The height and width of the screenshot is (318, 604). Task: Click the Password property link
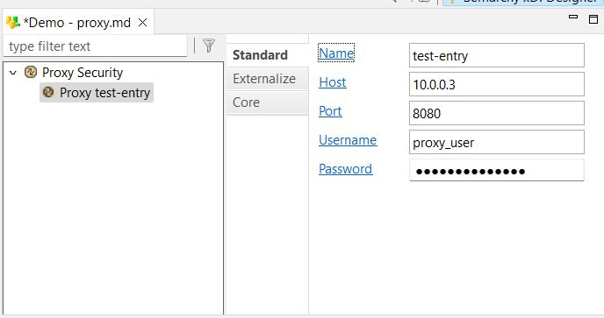click(x=346, y=169)
